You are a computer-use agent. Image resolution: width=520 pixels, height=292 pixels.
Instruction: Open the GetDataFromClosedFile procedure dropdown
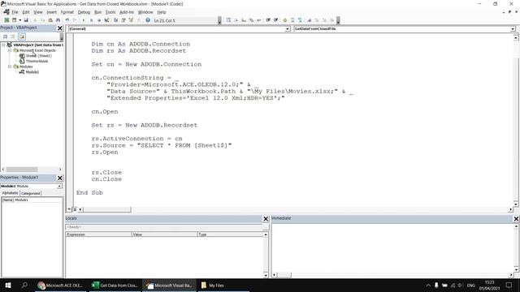pos(513,29)
